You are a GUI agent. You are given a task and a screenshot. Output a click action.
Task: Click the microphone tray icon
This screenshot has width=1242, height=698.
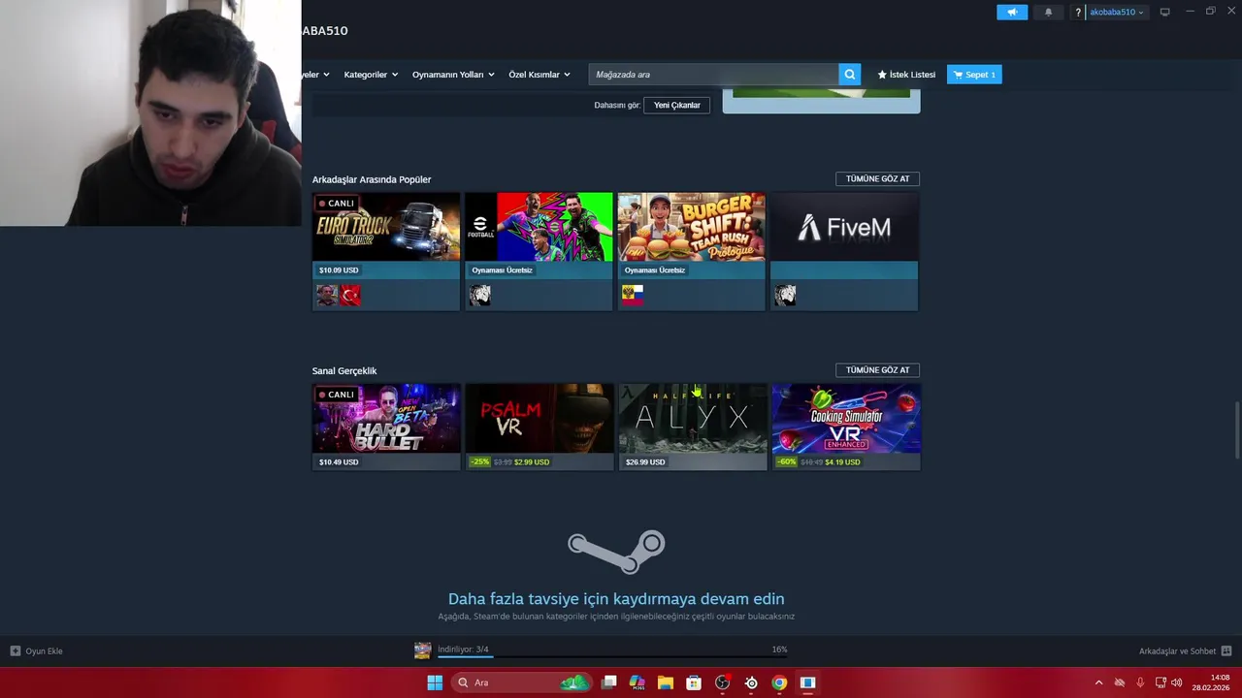point(1140,682)
